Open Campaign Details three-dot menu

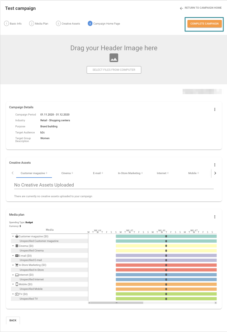click(215, 109)
